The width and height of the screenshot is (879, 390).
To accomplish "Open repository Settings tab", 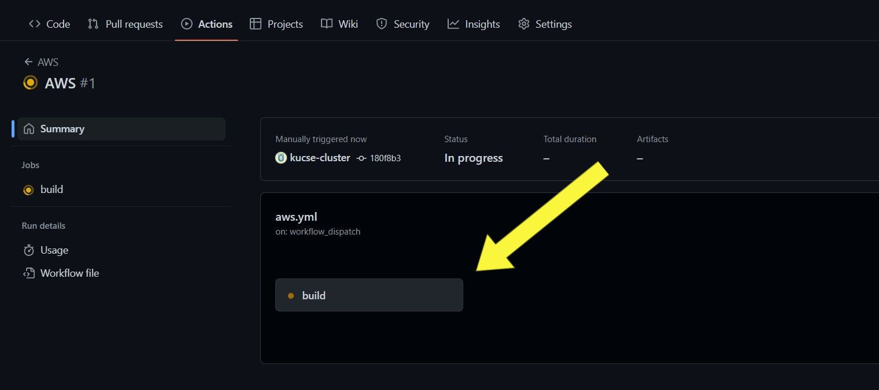I will click(545, 24).
